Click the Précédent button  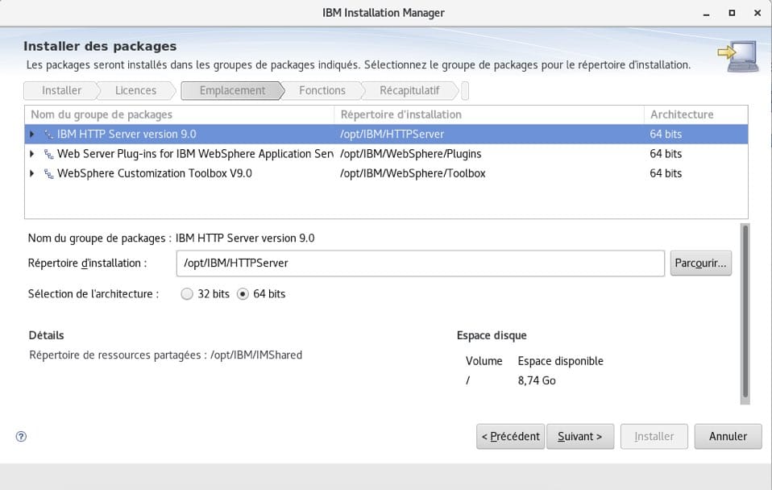pos(511,436)
